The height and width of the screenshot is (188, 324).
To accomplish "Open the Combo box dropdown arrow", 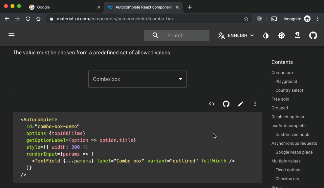I will [x=181, y=79].
